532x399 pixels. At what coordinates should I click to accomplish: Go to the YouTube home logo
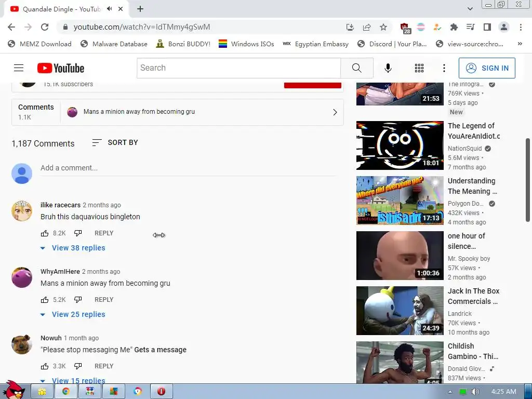[61, 68]
